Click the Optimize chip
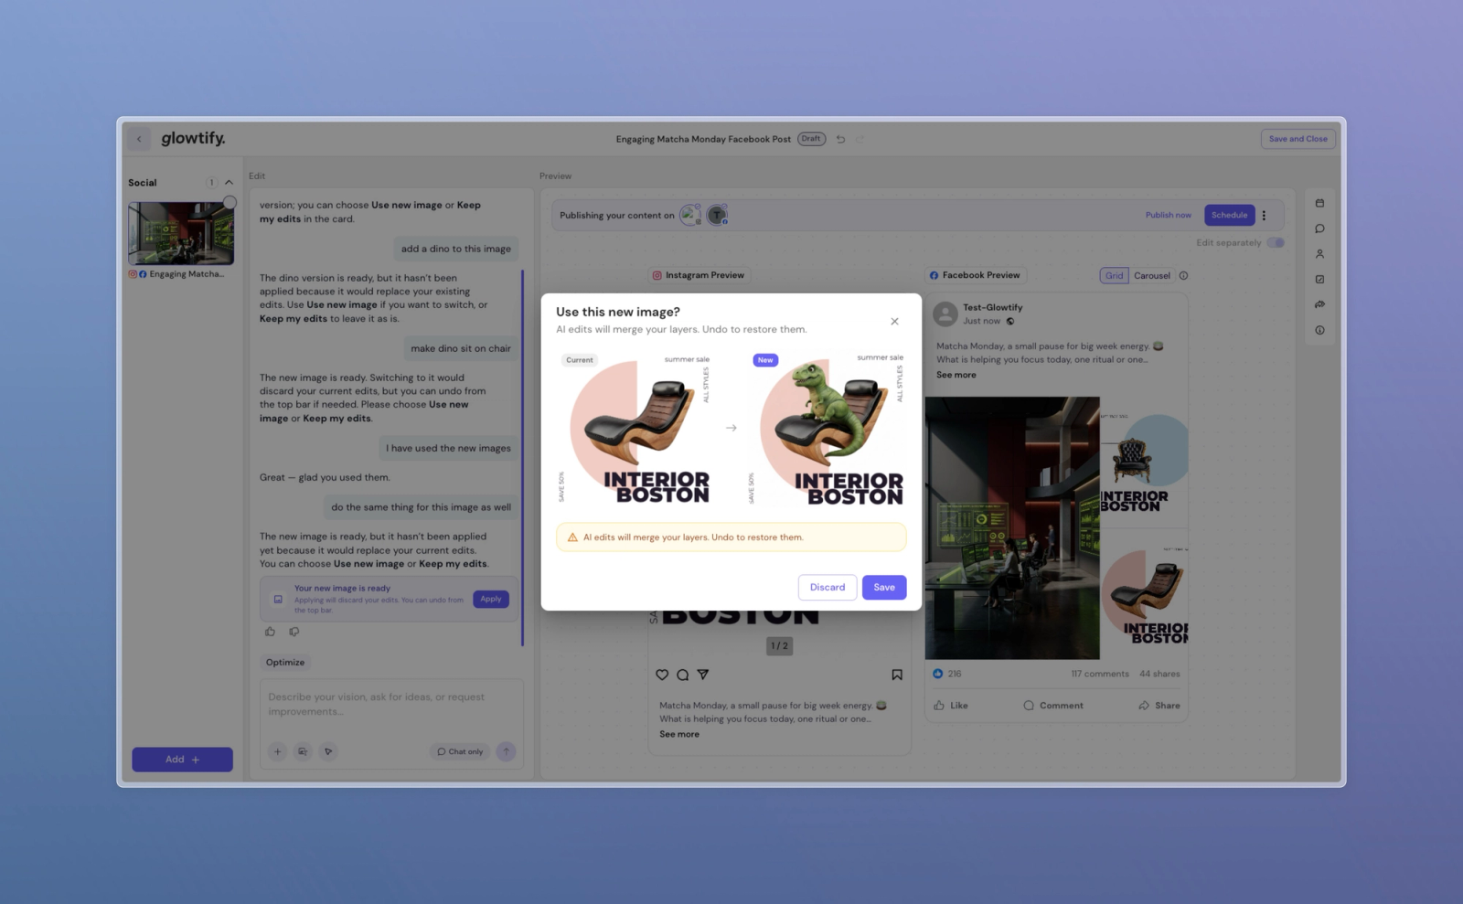Screen dimensions: 1463x904 285,662
